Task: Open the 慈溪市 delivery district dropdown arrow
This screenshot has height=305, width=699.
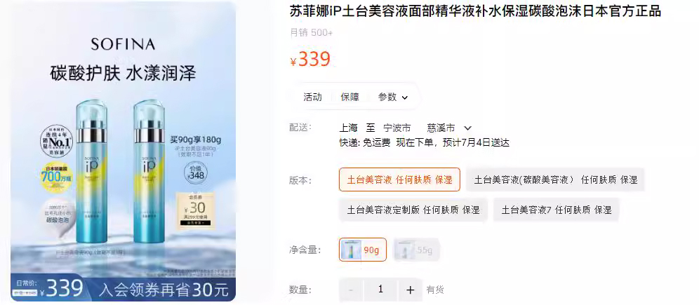Action: pyautogui.click(x=467, y=128)
